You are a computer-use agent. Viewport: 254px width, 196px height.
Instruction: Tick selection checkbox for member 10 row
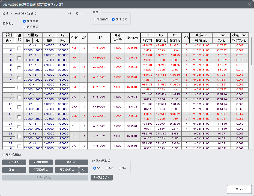[x=19, y=107]
